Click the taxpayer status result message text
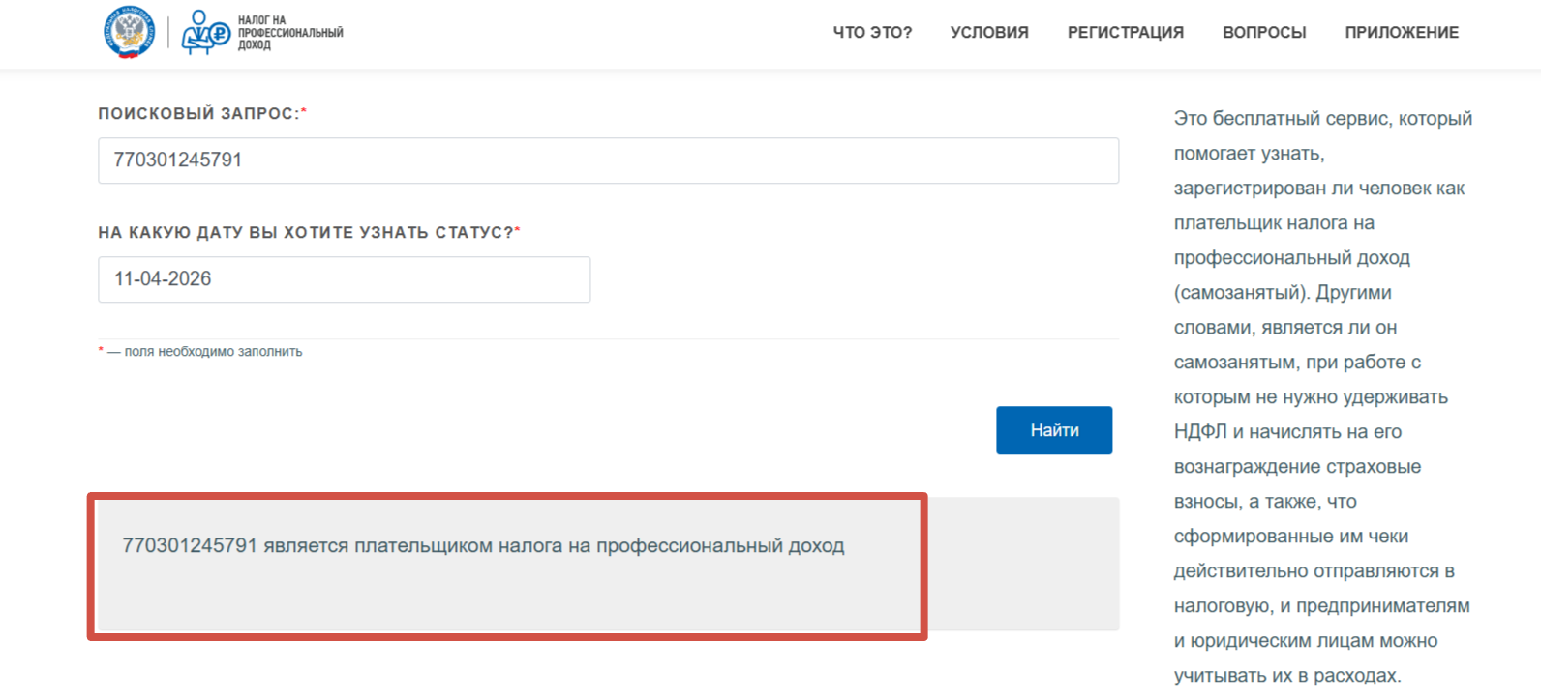The height and width of the screenshot is (698, 1541). [483, 546]
